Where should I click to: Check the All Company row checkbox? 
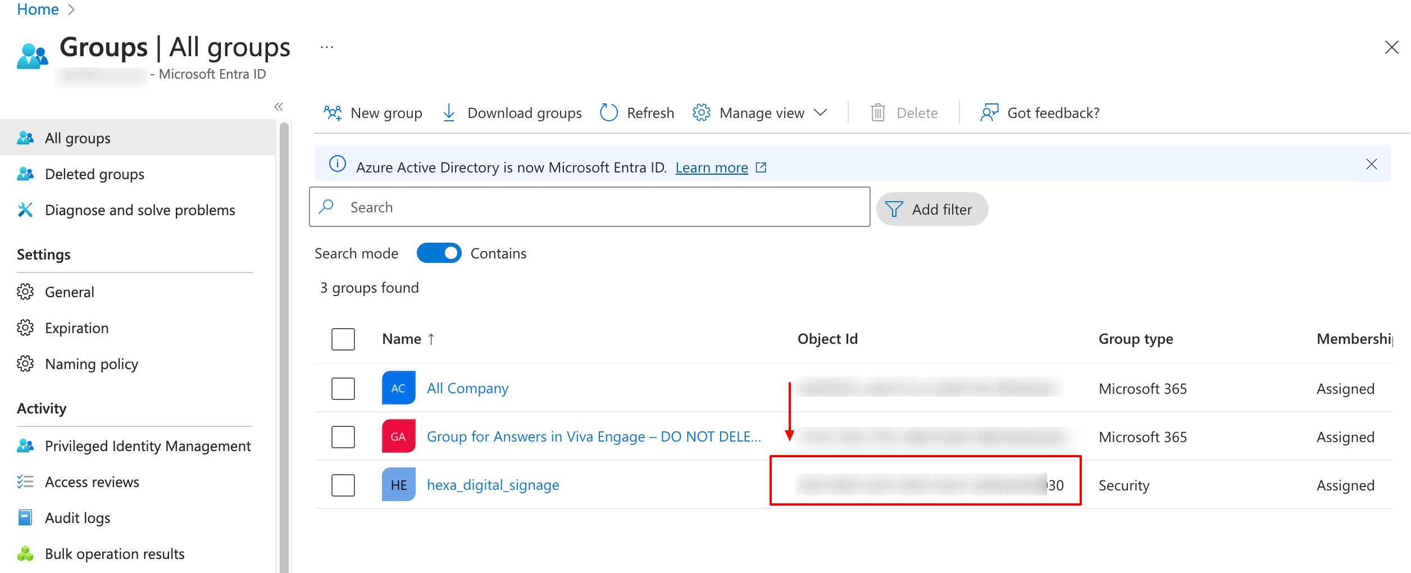point(343,388)
